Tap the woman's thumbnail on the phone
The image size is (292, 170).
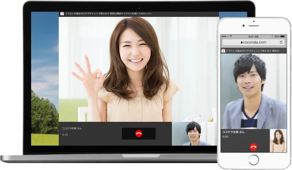278,141
